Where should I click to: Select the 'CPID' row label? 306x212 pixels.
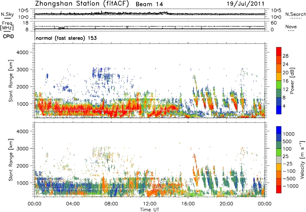pyautogui.click(x=8, y=36)
